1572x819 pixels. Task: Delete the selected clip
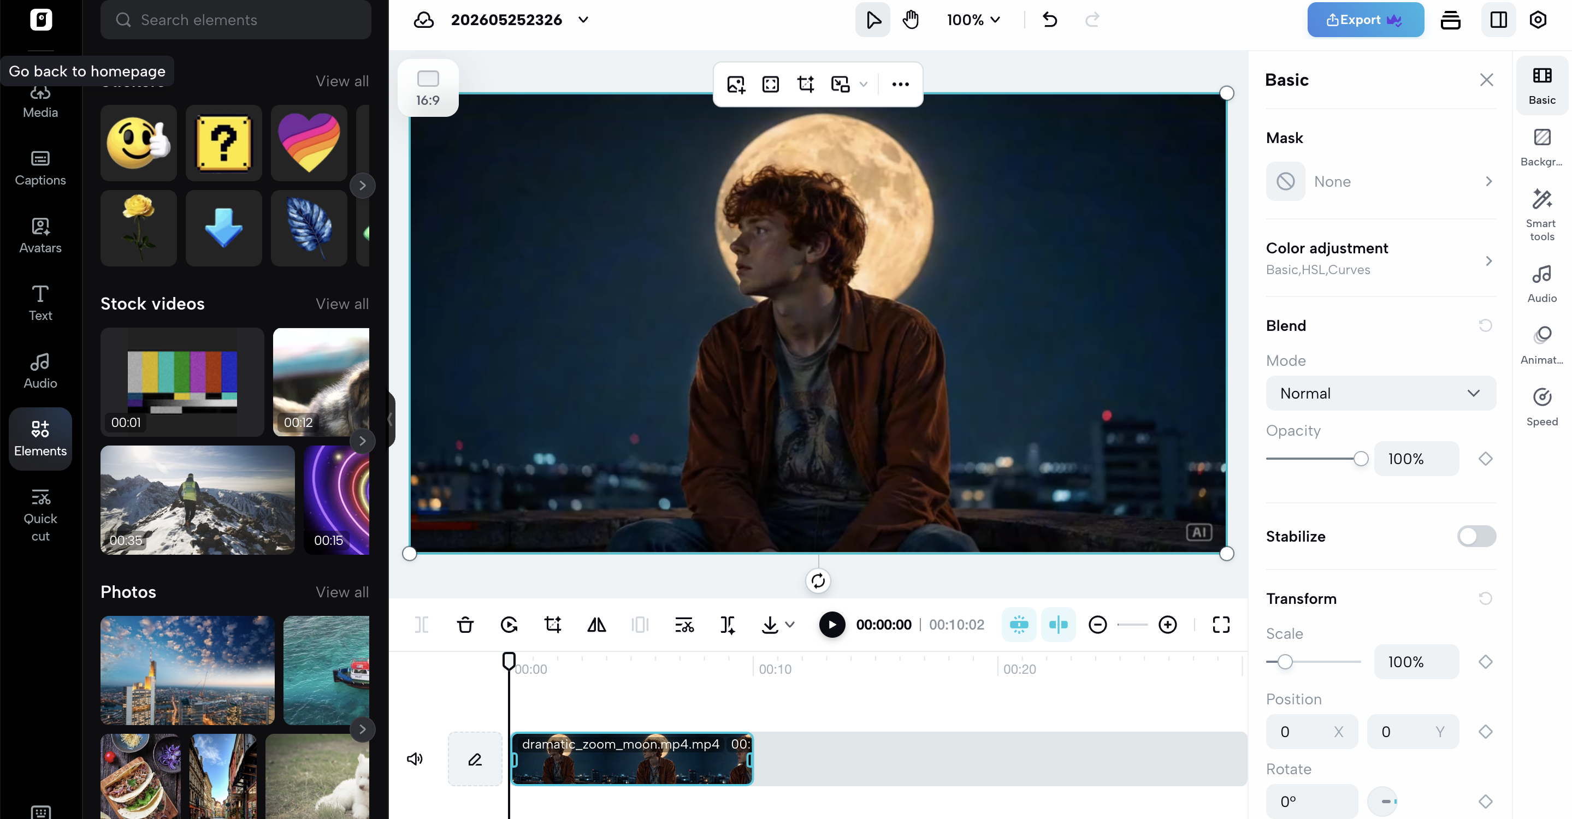click(465, 625)
